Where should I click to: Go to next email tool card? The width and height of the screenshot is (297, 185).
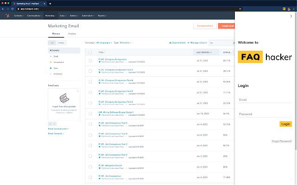55,124
